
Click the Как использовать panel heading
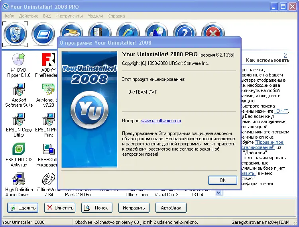click(x=268, y=60)
